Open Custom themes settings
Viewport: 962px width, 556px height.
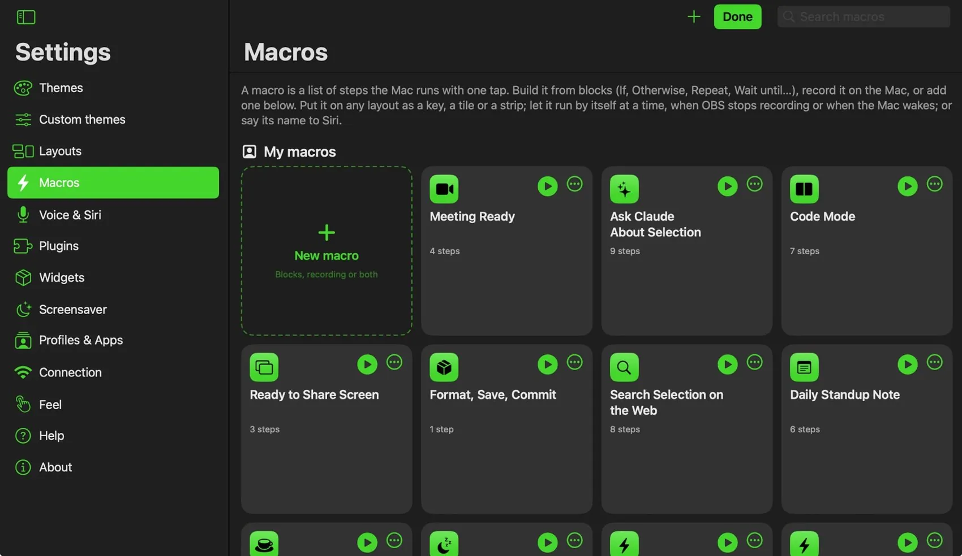point(113,119)
